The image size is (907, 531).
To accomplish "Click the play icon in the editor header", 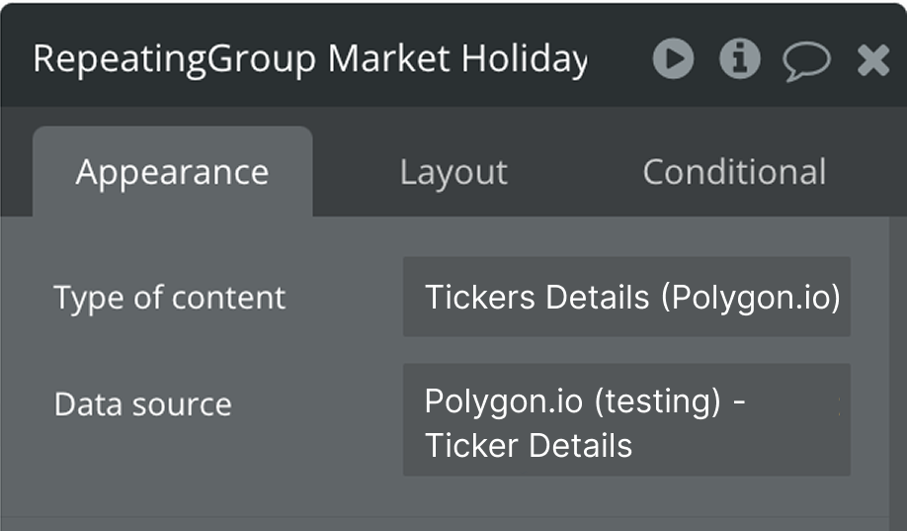I will [x=674, y=59].
